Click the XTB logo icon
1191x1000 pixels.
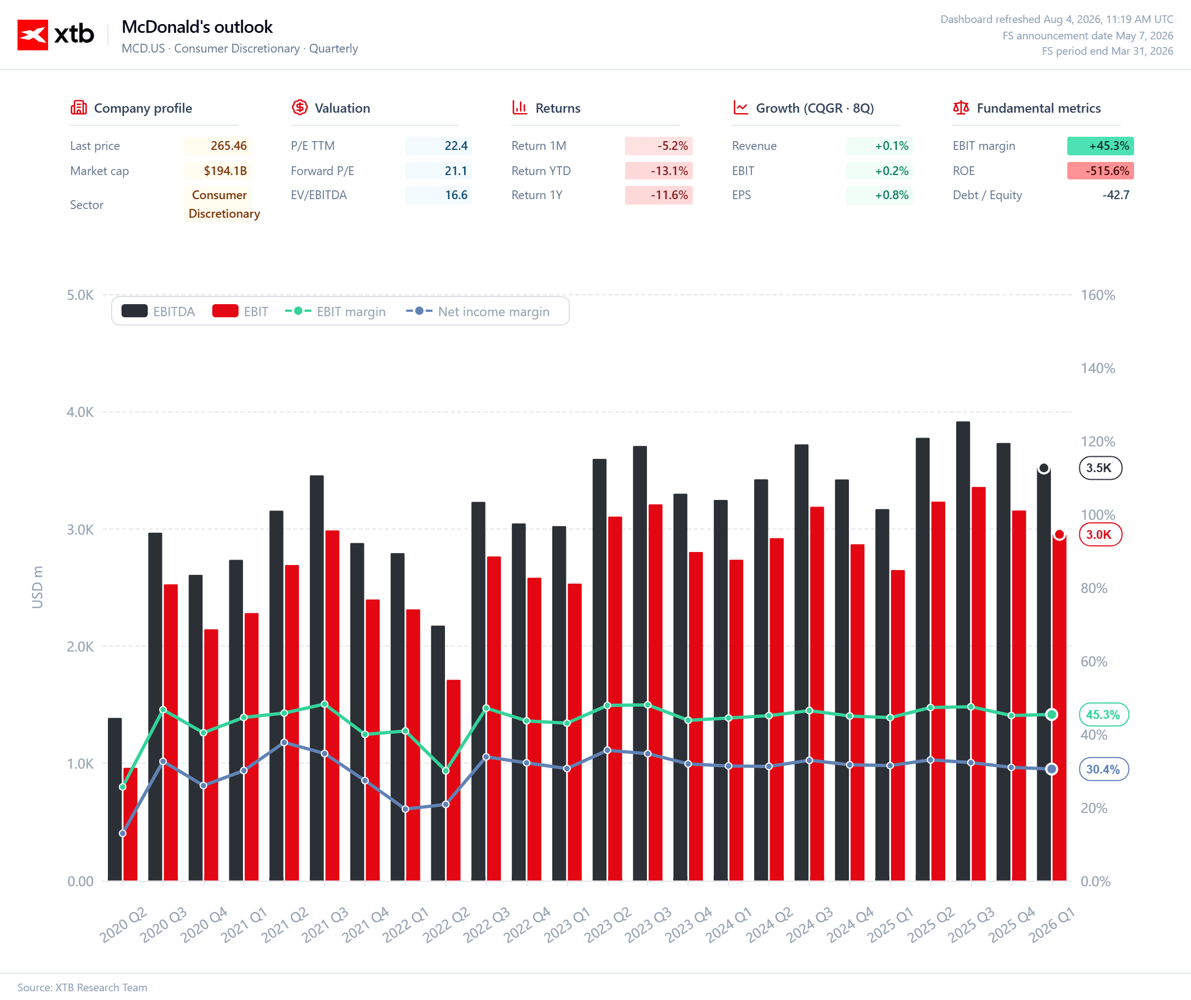tap(33, 35)
